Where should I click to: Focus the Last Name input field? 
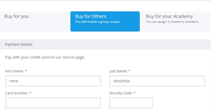tap(157, 81)
